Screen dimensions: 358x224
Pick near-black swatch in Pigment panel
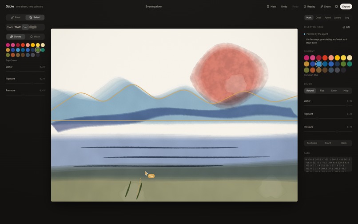pos(343,70)
